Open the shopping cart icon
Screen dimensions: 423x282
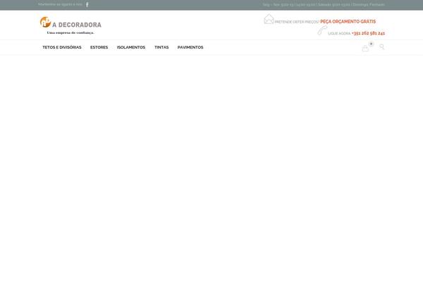tap(365, 48)
